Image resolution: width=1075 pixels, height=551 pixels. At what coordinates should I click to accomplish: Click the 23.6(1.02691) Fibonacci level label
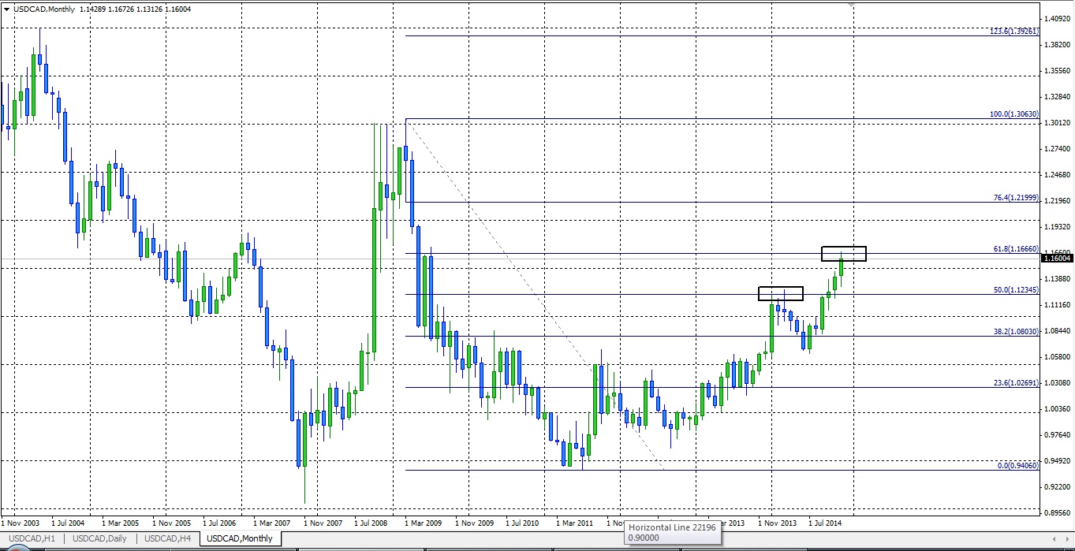click(x=1016, y=383)
